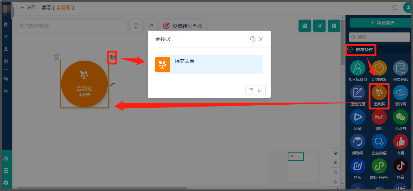This screenshot has height=191, width=413.
Task: Click the save disk icon
Action: tap(305, 26)
